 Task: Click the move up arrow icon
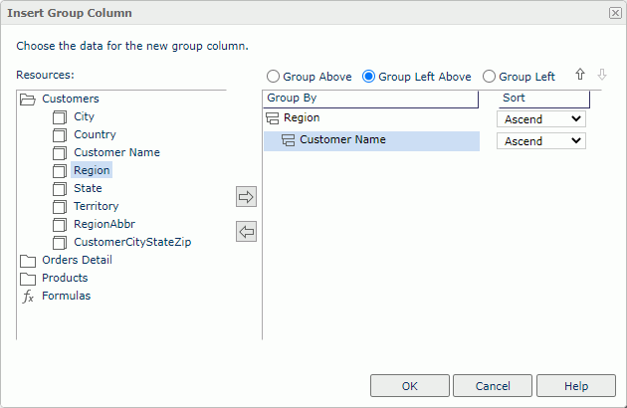(580, 76)
